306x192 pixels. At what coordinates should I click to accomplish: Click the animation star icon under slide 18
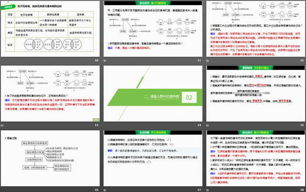tap(208, 190)
